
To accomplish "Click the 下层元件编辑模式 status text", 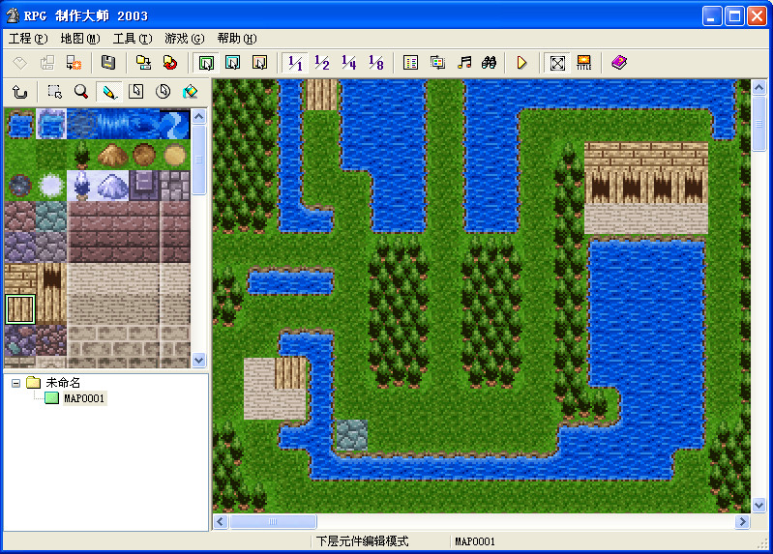I will click(363, 541).
